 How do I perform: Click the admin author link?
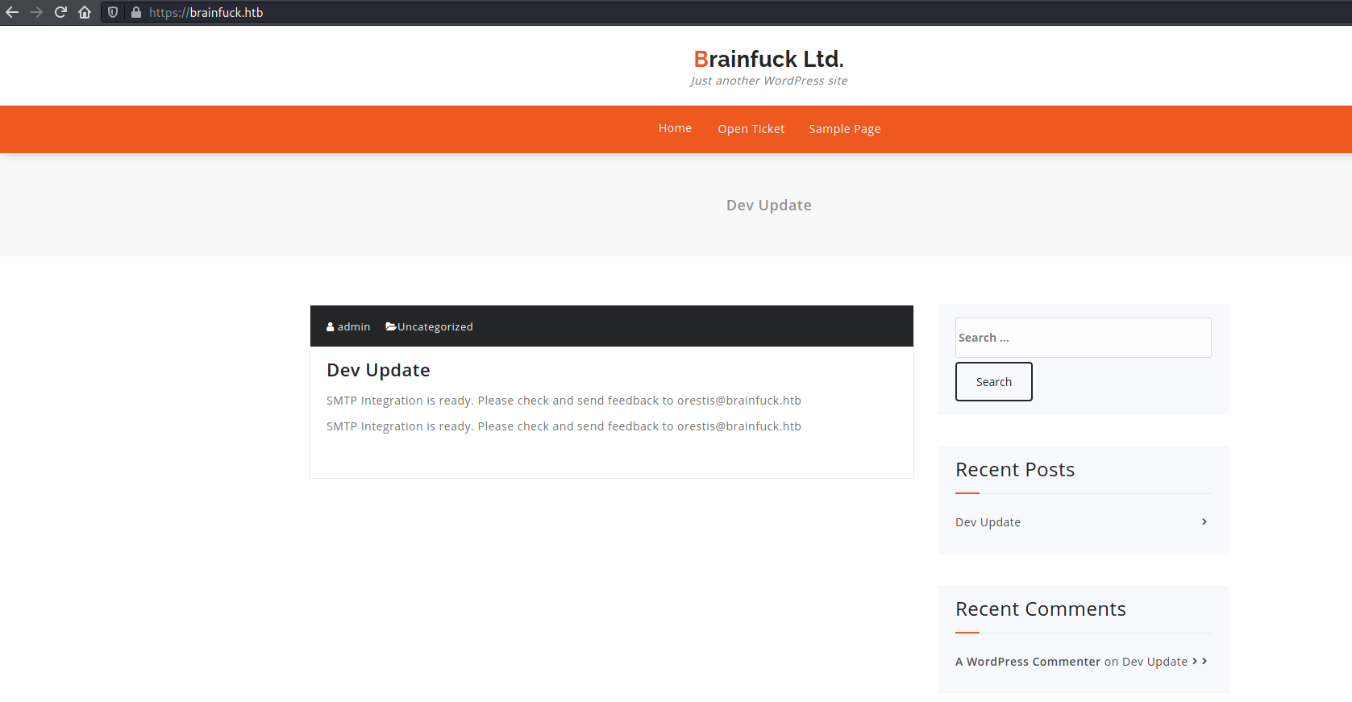click(x=354, y=327)
